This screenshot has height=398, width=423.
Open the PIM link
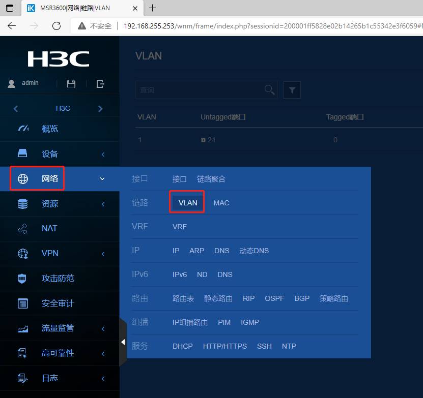[x=224, y=322]
